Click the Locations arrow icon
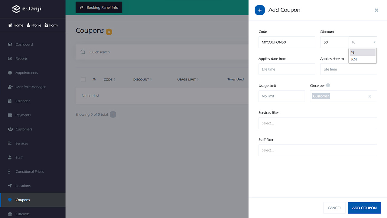Screen dimensions: 387x218 point(10,186)
